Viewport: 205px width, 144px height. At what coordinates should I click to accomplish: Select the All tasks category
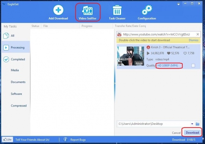[x=16, y=35]
